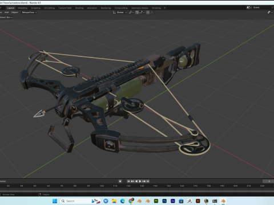274x205 pixels.
Task: Open the Animation workspace tab
Action: [x=92, y=8]
